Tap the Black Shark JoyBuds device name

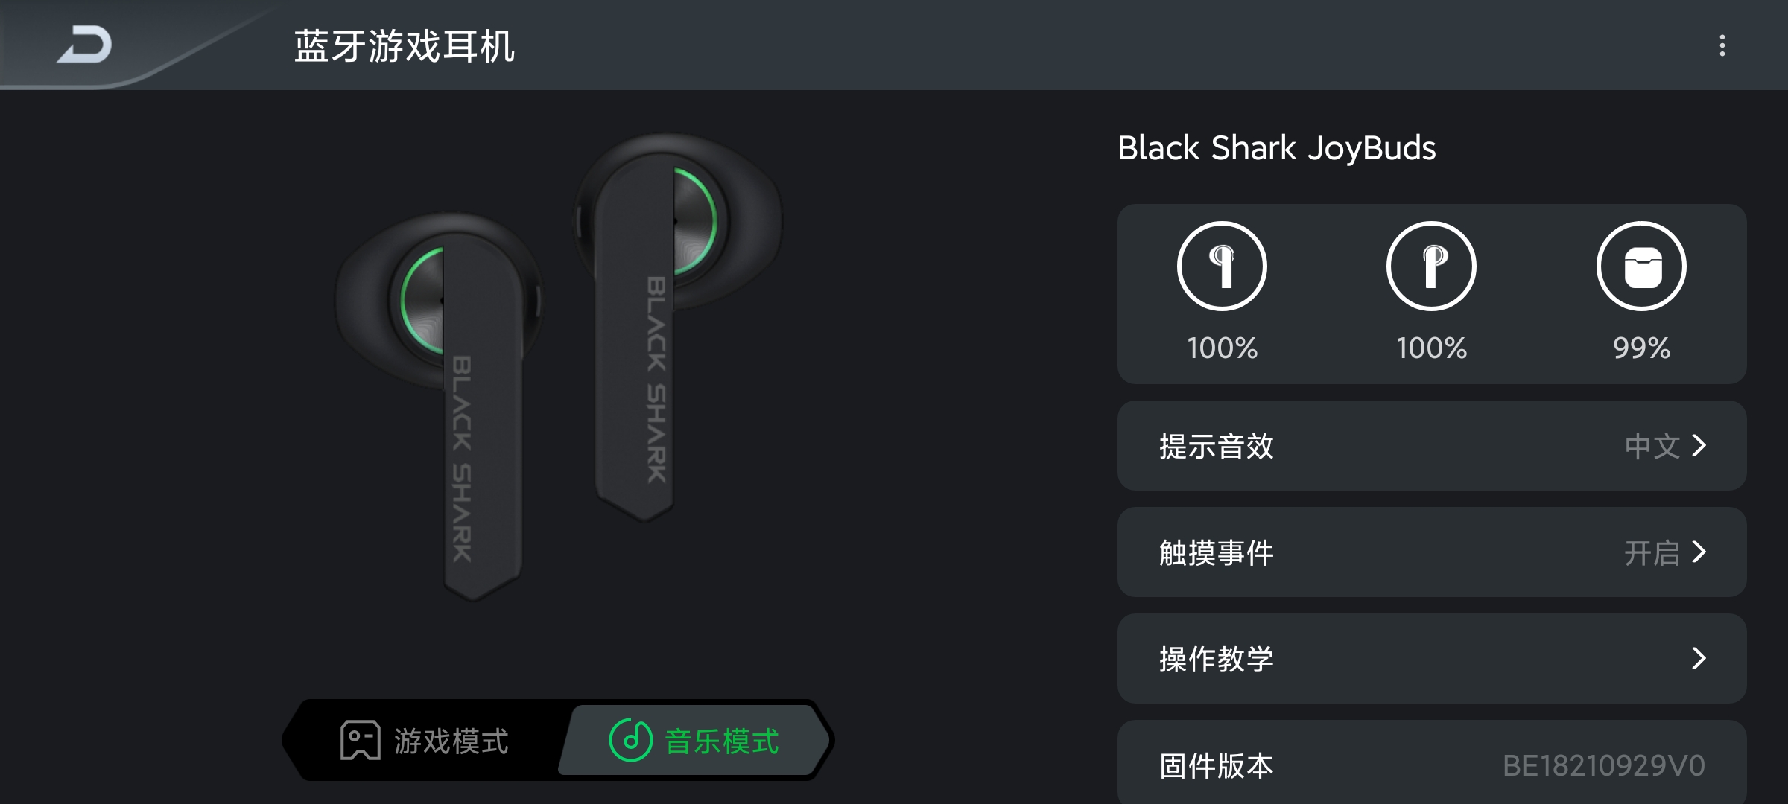(x=1277, y=147)
